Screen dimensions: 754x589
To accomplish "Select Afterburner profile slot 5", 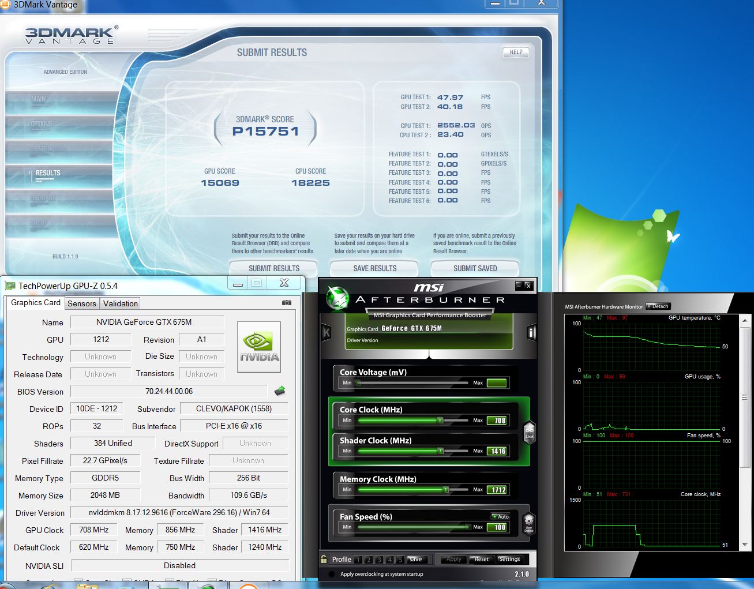I will click(400, 560).
